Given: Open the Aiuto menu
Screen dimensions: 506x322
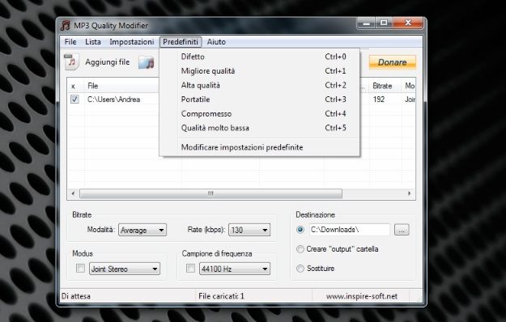Looking at the screenshot, I should click(216, 42).
